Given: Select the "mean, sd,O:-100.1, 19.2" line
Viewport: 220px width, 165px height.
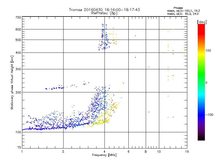Looking at the screenshot, I should tap(183, 11).
